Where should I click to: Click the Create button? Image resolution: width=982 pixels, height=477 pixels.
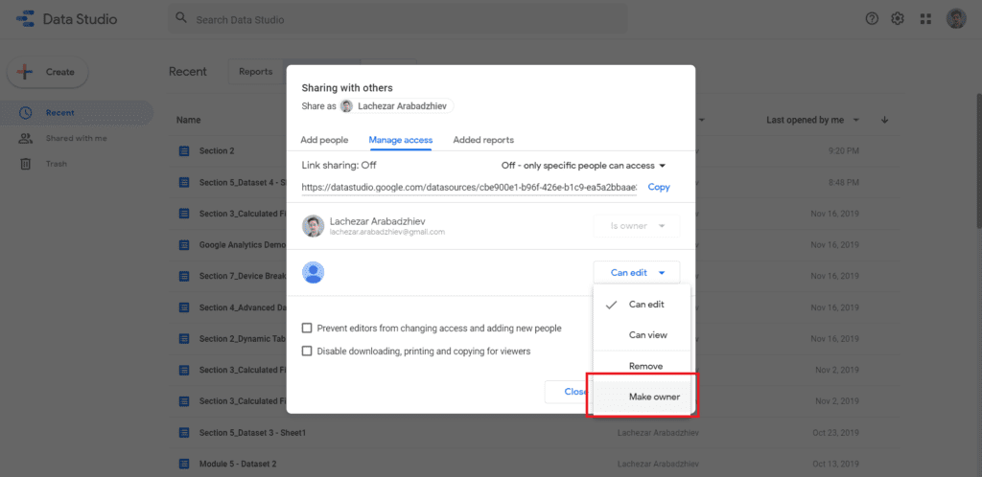(48, 72)
